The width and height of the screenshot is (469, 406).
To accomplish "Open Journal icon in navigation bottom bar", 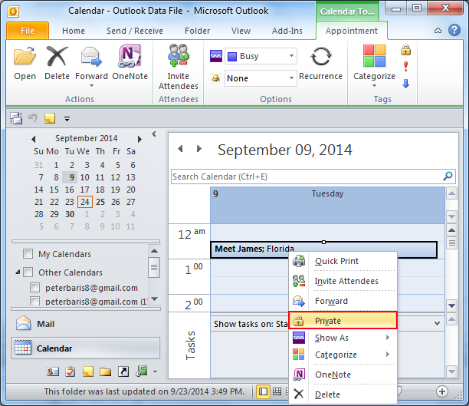I will [x=142, y=371].
